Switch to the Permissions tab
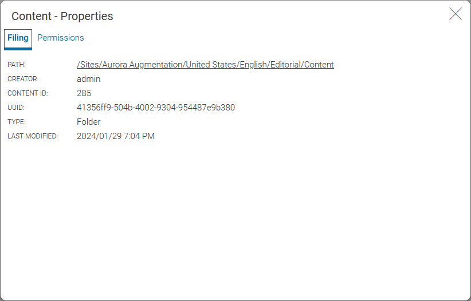 point(61,38)
